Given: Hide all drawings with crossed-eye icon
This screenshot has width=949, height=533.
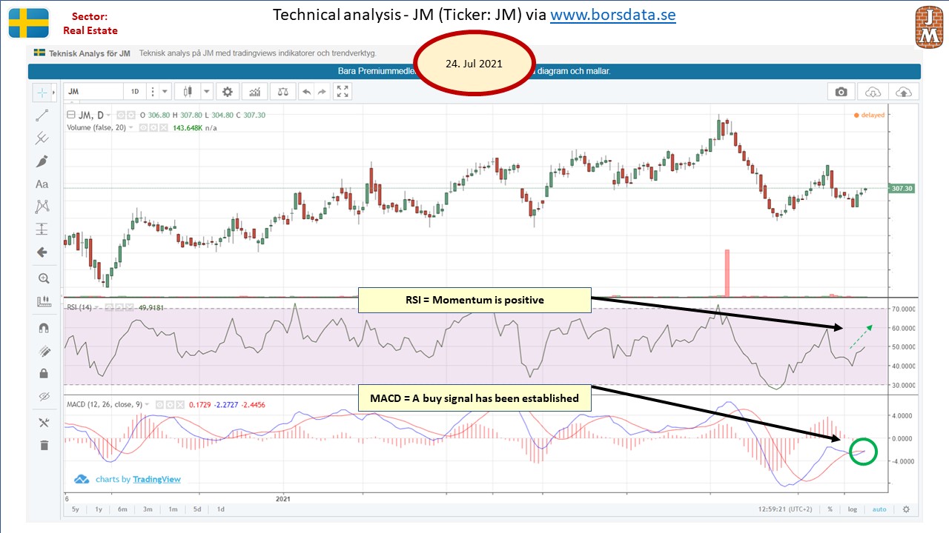Looking at the screenshot, I should coord(43,397).
